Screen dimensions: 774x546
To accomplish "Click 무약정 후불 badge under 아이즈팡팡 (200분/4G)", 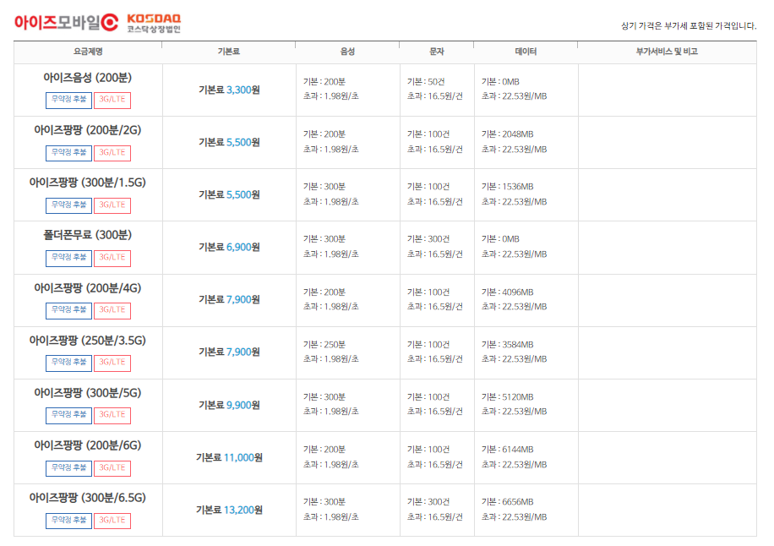I will [68, 310].
